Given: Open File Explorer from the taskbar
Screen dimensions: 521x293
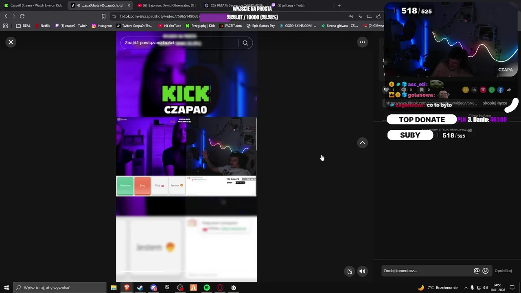Looking at the screenshot, I should (114, 288).
